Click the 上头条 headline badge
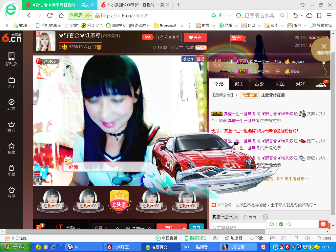The height and width of the screenshot is (252, 336). (x=119, y=201)
